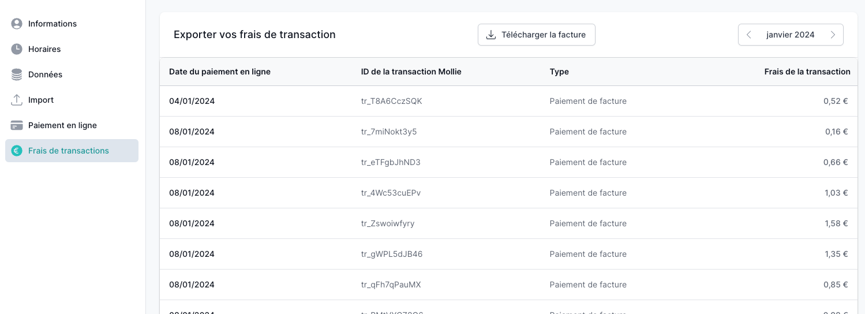Click the Frais de la transaction column header

click(807, 72)
